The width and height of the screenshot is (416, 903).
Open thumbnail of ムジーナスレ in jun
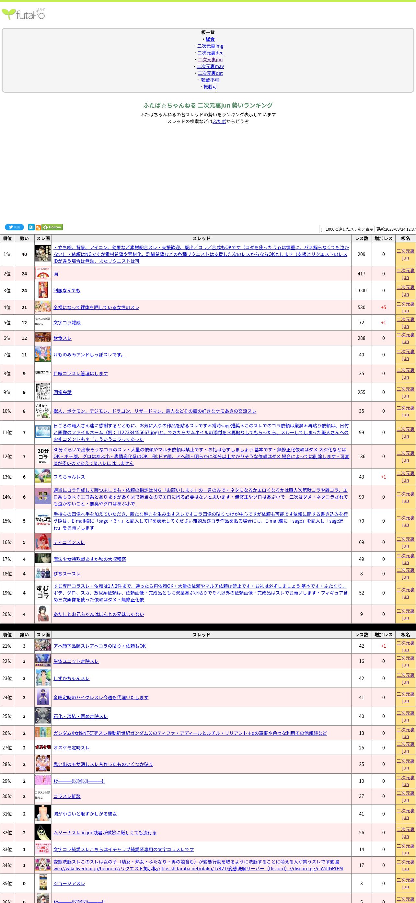point(43,832)
